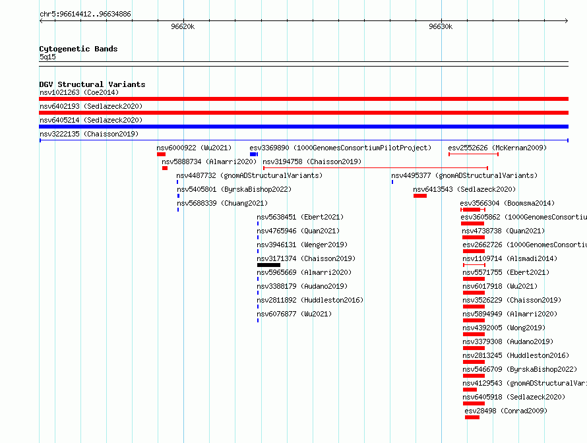Open nsv3388179 (Audano2019) variant
Image resolution: width=587 pixels, height=443 pixels.
(301, 286)
